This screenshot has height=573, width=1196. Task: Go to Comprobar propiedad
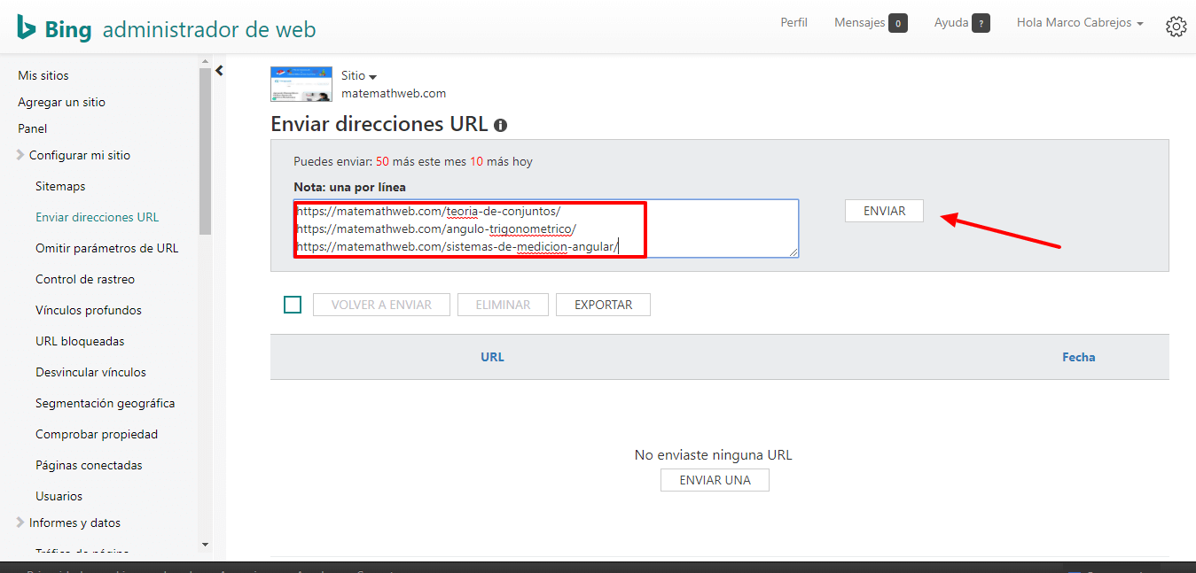97,434
